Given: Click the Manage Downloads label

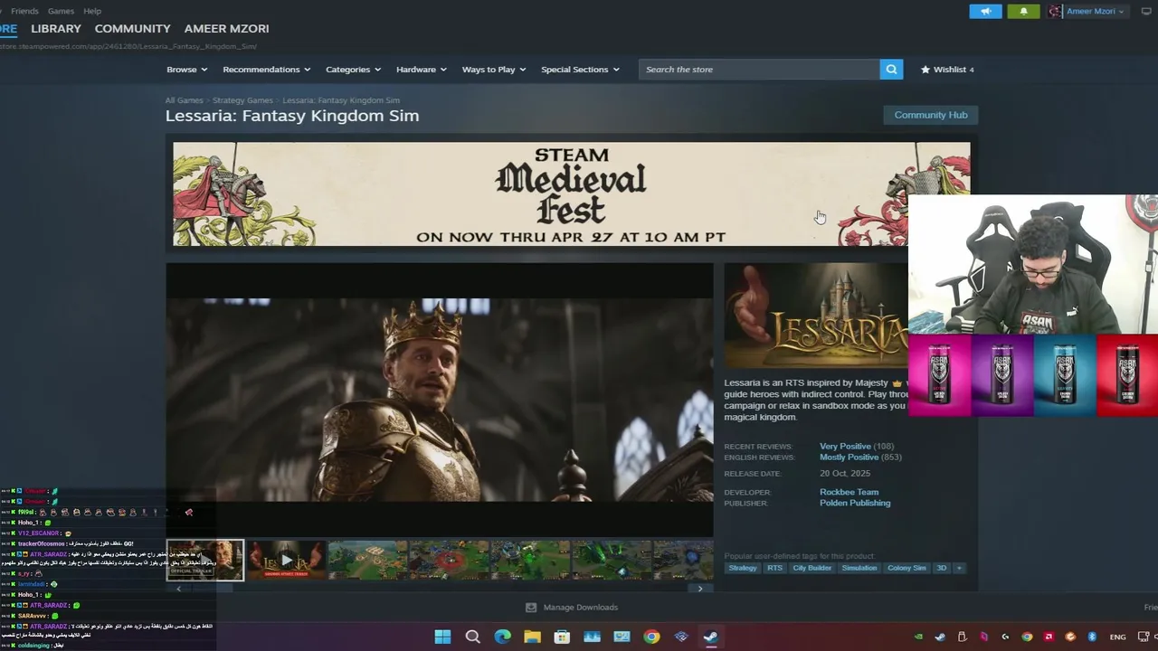Looking at the screenshot, I should pos(581,608).
